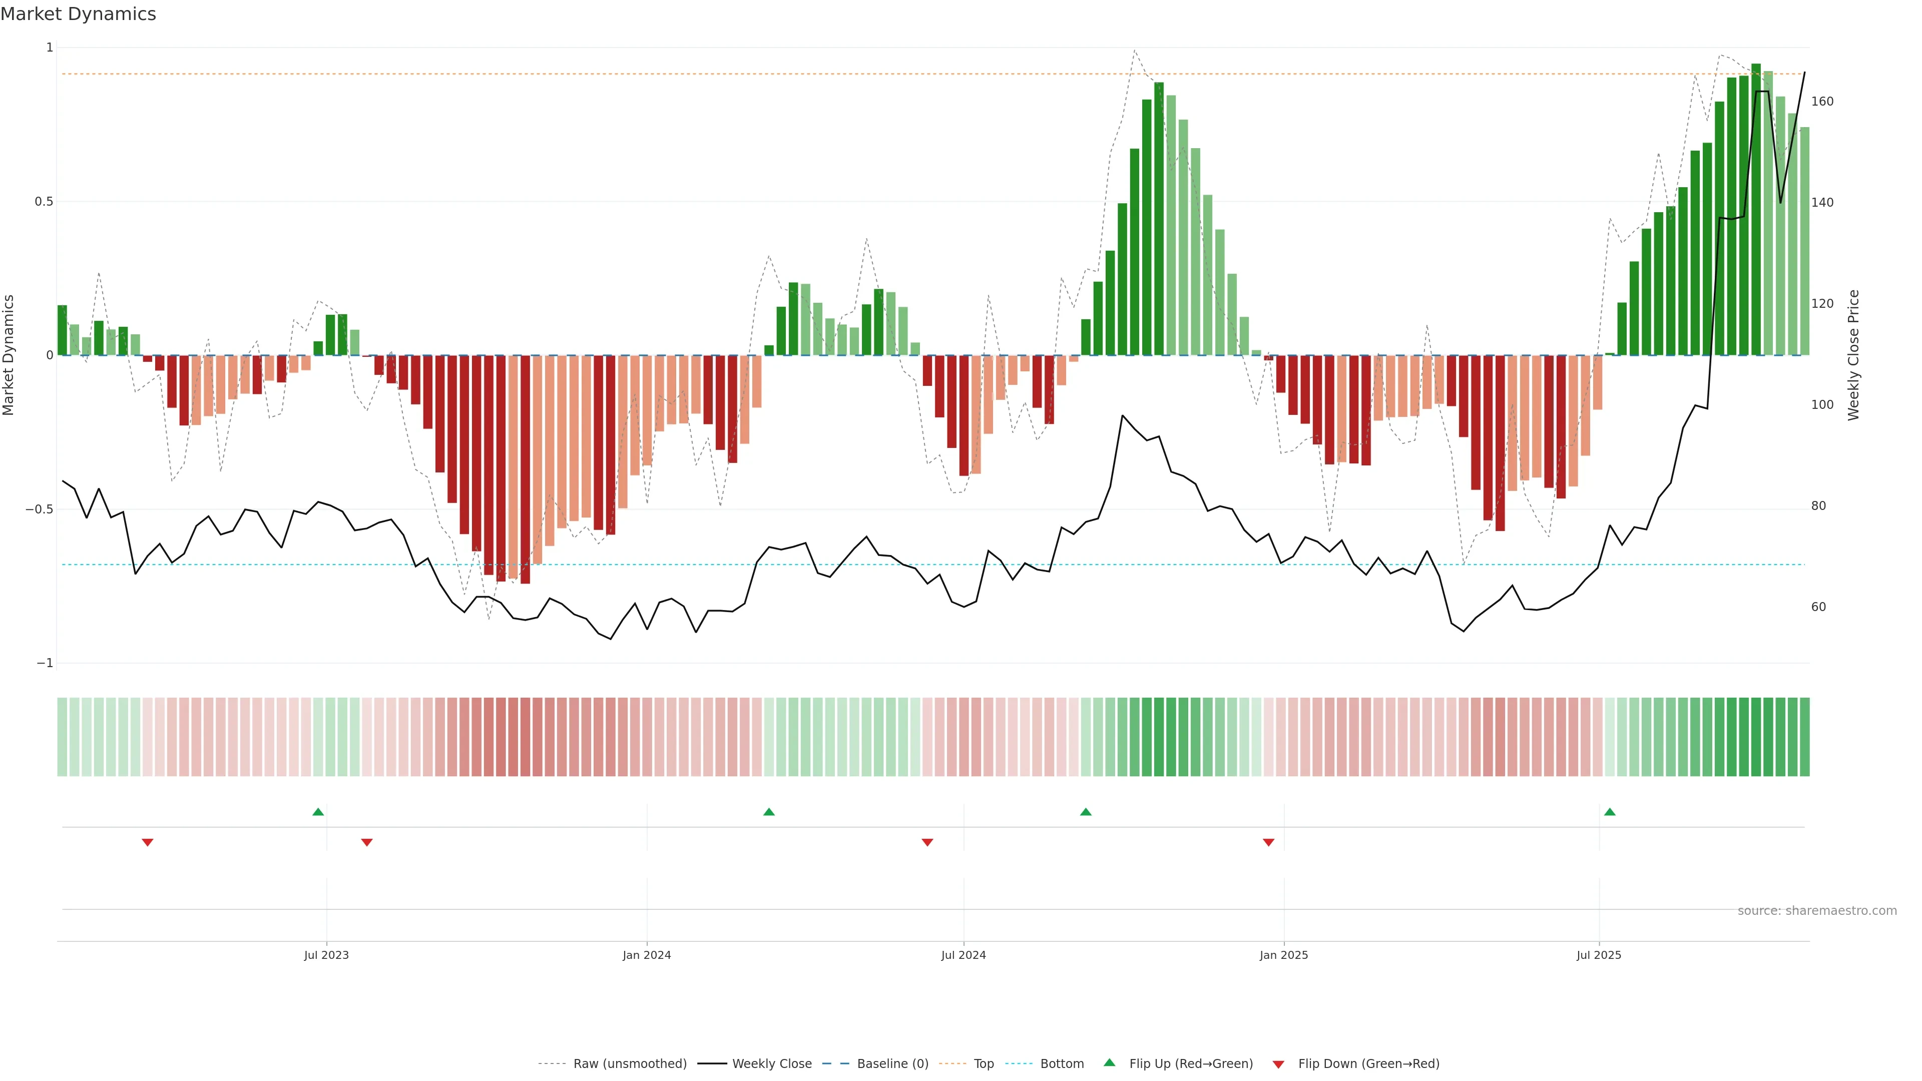Click the Flip Down marker before Jan 2025
The height and width of the screenshot is (1081, 1922).
[x=1268, y=842]
